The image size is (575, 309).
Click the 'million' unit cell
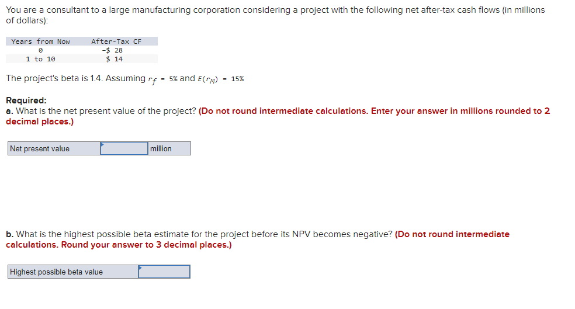click(x=169, y=148)
